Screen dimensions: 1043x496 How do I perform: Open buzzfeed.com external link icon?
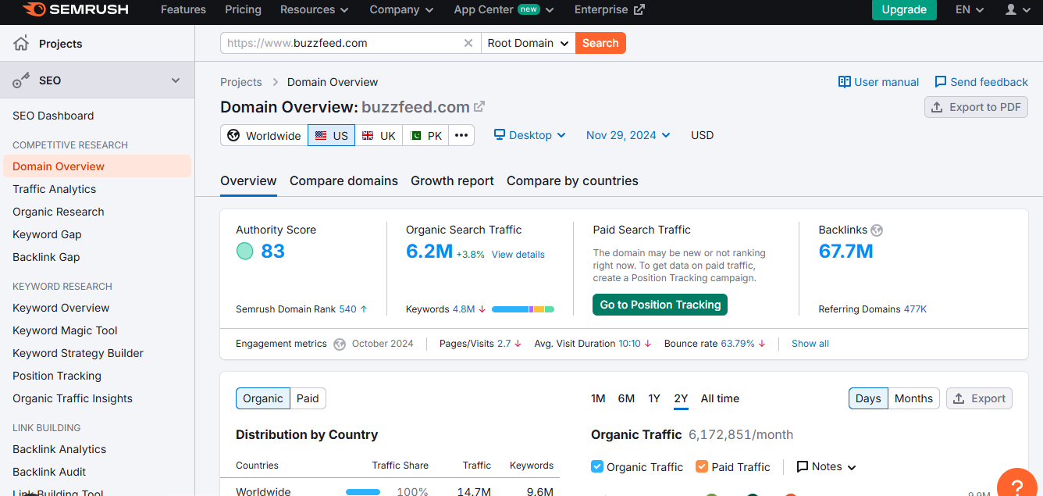(479, 107)
